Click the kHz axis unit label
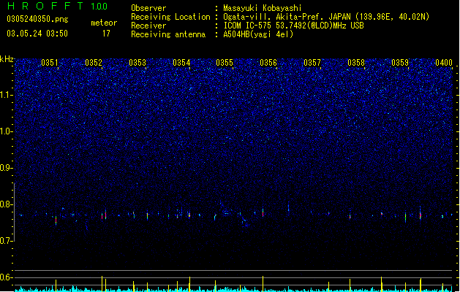Screen dimensions: 460x292 pos(7,59)
